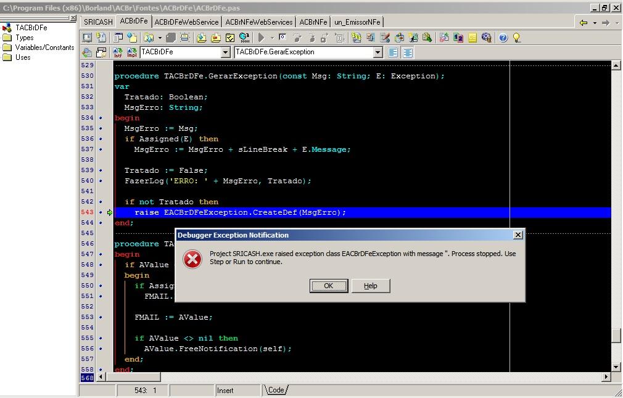
Task: Click the add file to project folder icon
Action: 202,38
